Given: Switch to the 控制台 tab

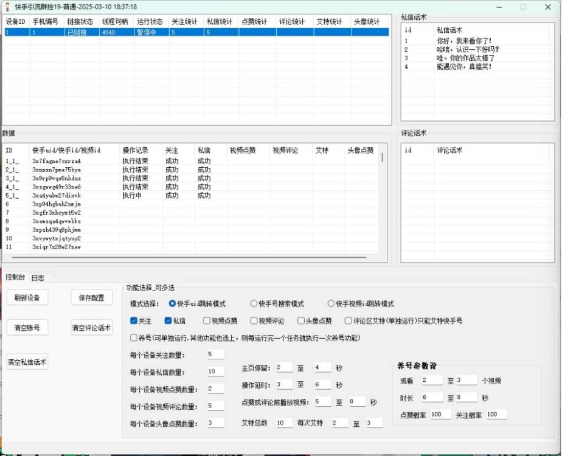Looking at the screenshot, I should (x=15, y=277).
